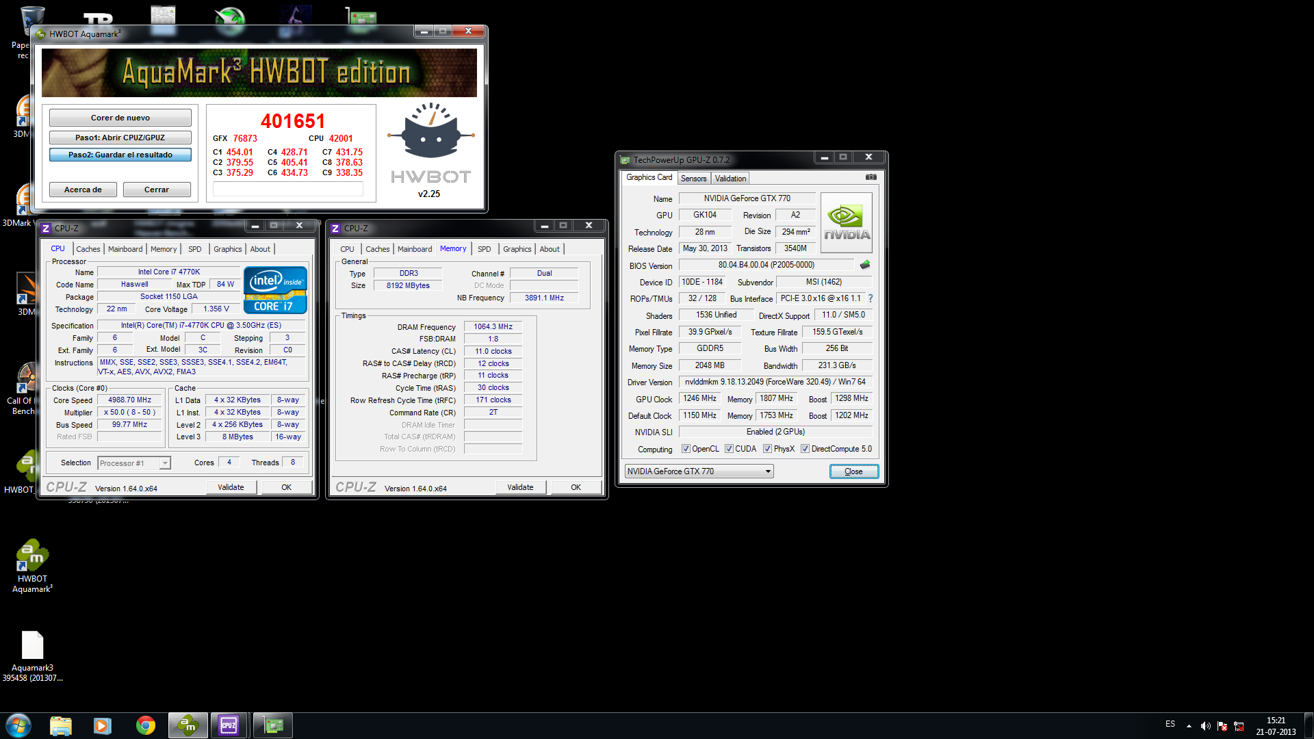Click OK in the left CPU-Z window

pos(287,487)
